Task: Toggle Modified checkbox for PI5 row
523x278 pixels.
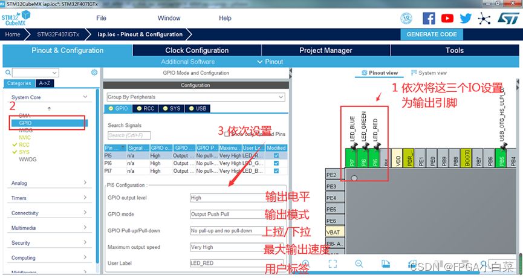Action: [x=276, y=155]
